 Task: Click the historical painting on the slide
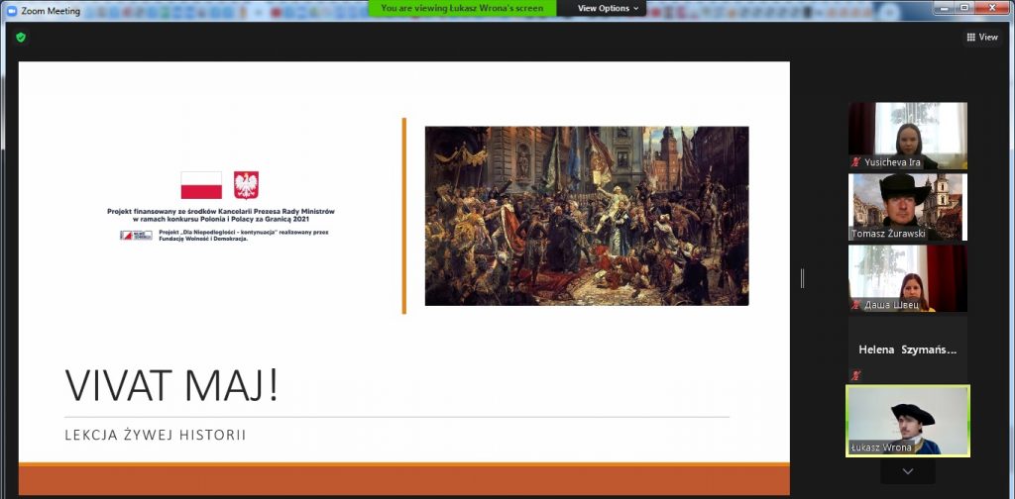click(x=586, y=215)
